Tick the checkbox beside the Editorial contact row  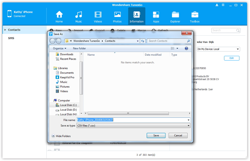(x=50, y=143)
